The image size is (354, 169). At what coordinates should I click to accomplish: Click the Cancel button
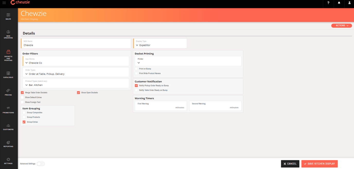(x=290, y=164)
